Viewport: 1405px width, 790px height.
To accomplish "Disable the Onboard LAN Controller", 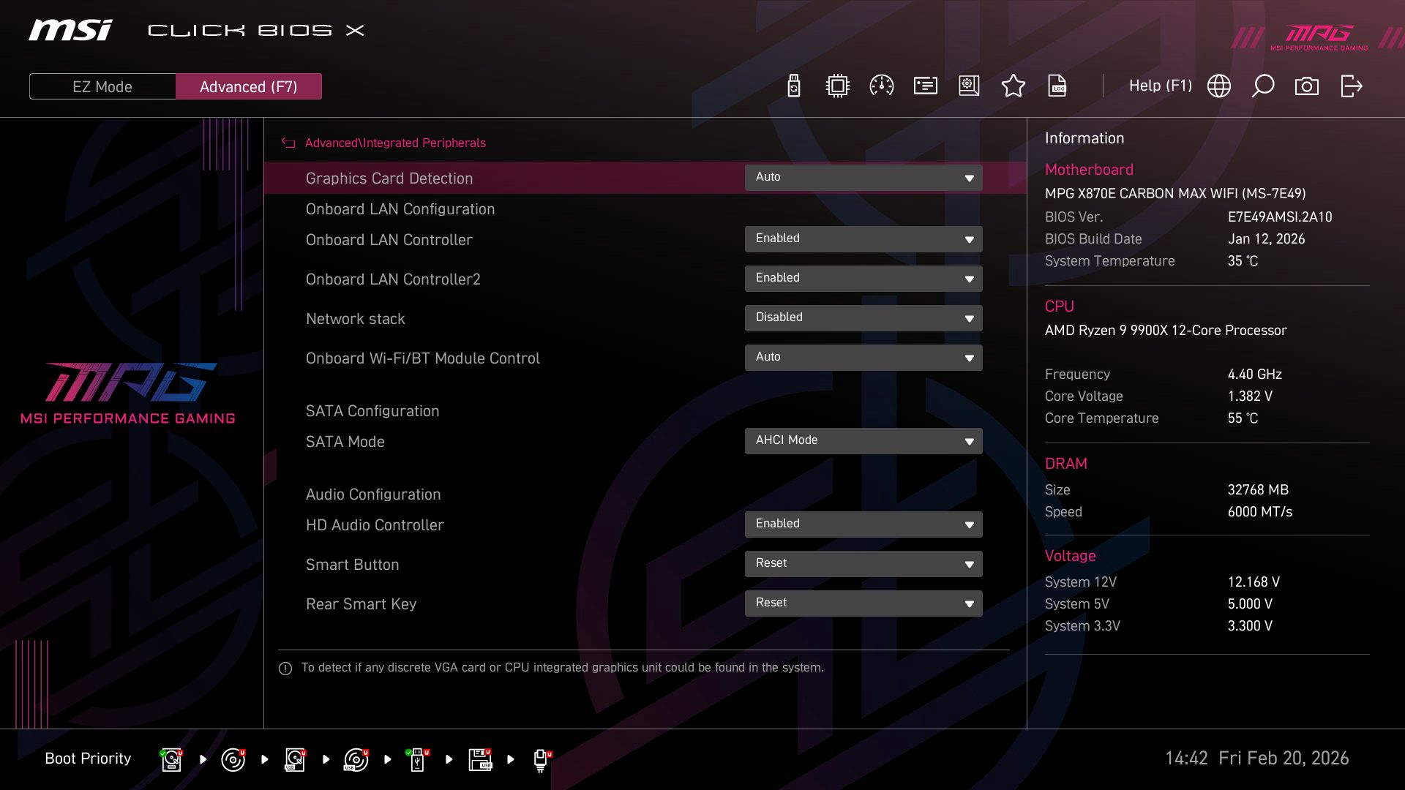I will click(863, 238).
